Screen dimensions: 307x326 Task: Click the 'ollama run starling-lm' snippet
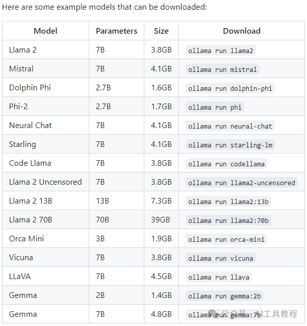click(x=230, y=145)
